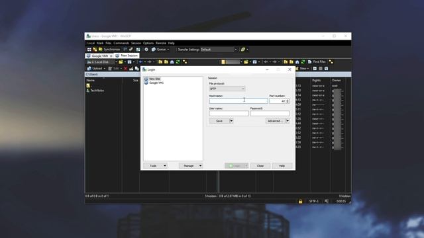The height and width of the screenshot is (238, 424).
Task: Open the Remote menu
Action: pyautogui.click(x=160, y=43)
